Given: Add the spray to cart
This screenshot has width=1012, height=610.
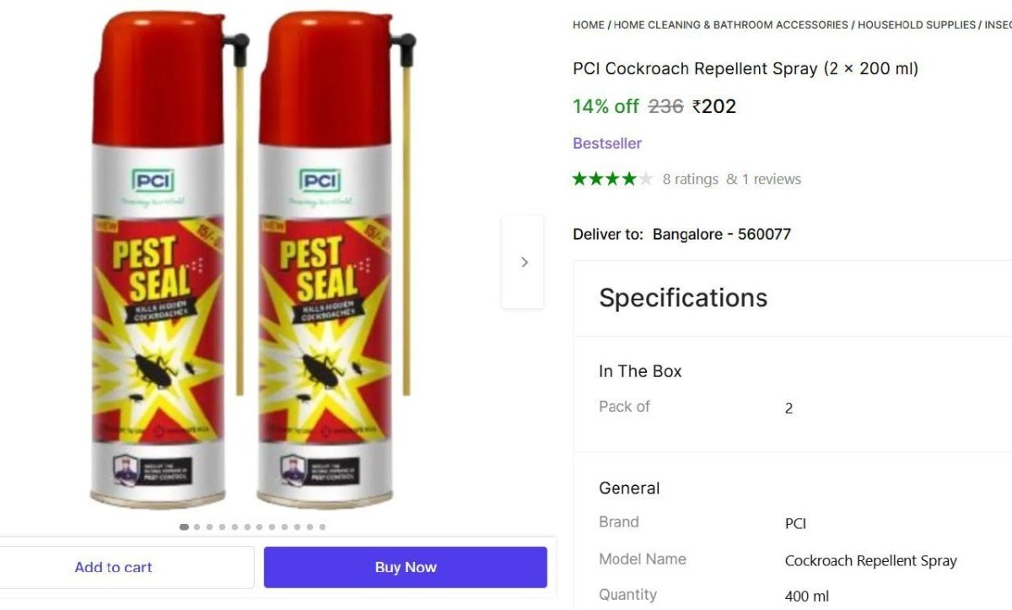Looking at the screenshot, I should point(113,567).
